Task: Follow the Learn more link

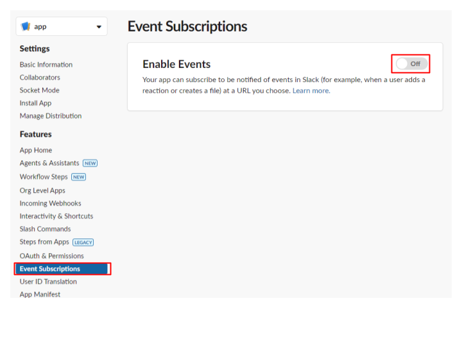Action: tap(311, 90)
